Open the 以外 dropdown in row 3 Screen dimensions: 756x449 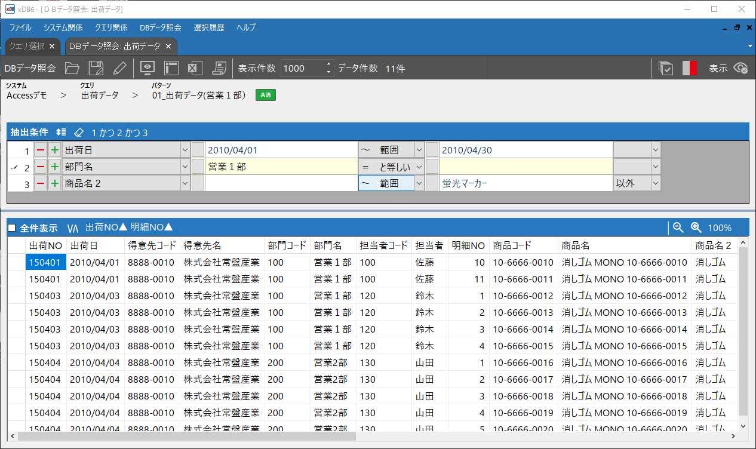coord(656,183)
